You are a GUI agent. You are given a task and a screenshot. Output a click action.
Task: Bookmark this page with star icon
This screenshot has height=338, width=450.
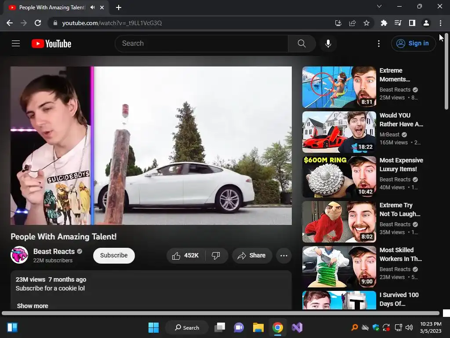pyautogui.click(x=367, y=23)
